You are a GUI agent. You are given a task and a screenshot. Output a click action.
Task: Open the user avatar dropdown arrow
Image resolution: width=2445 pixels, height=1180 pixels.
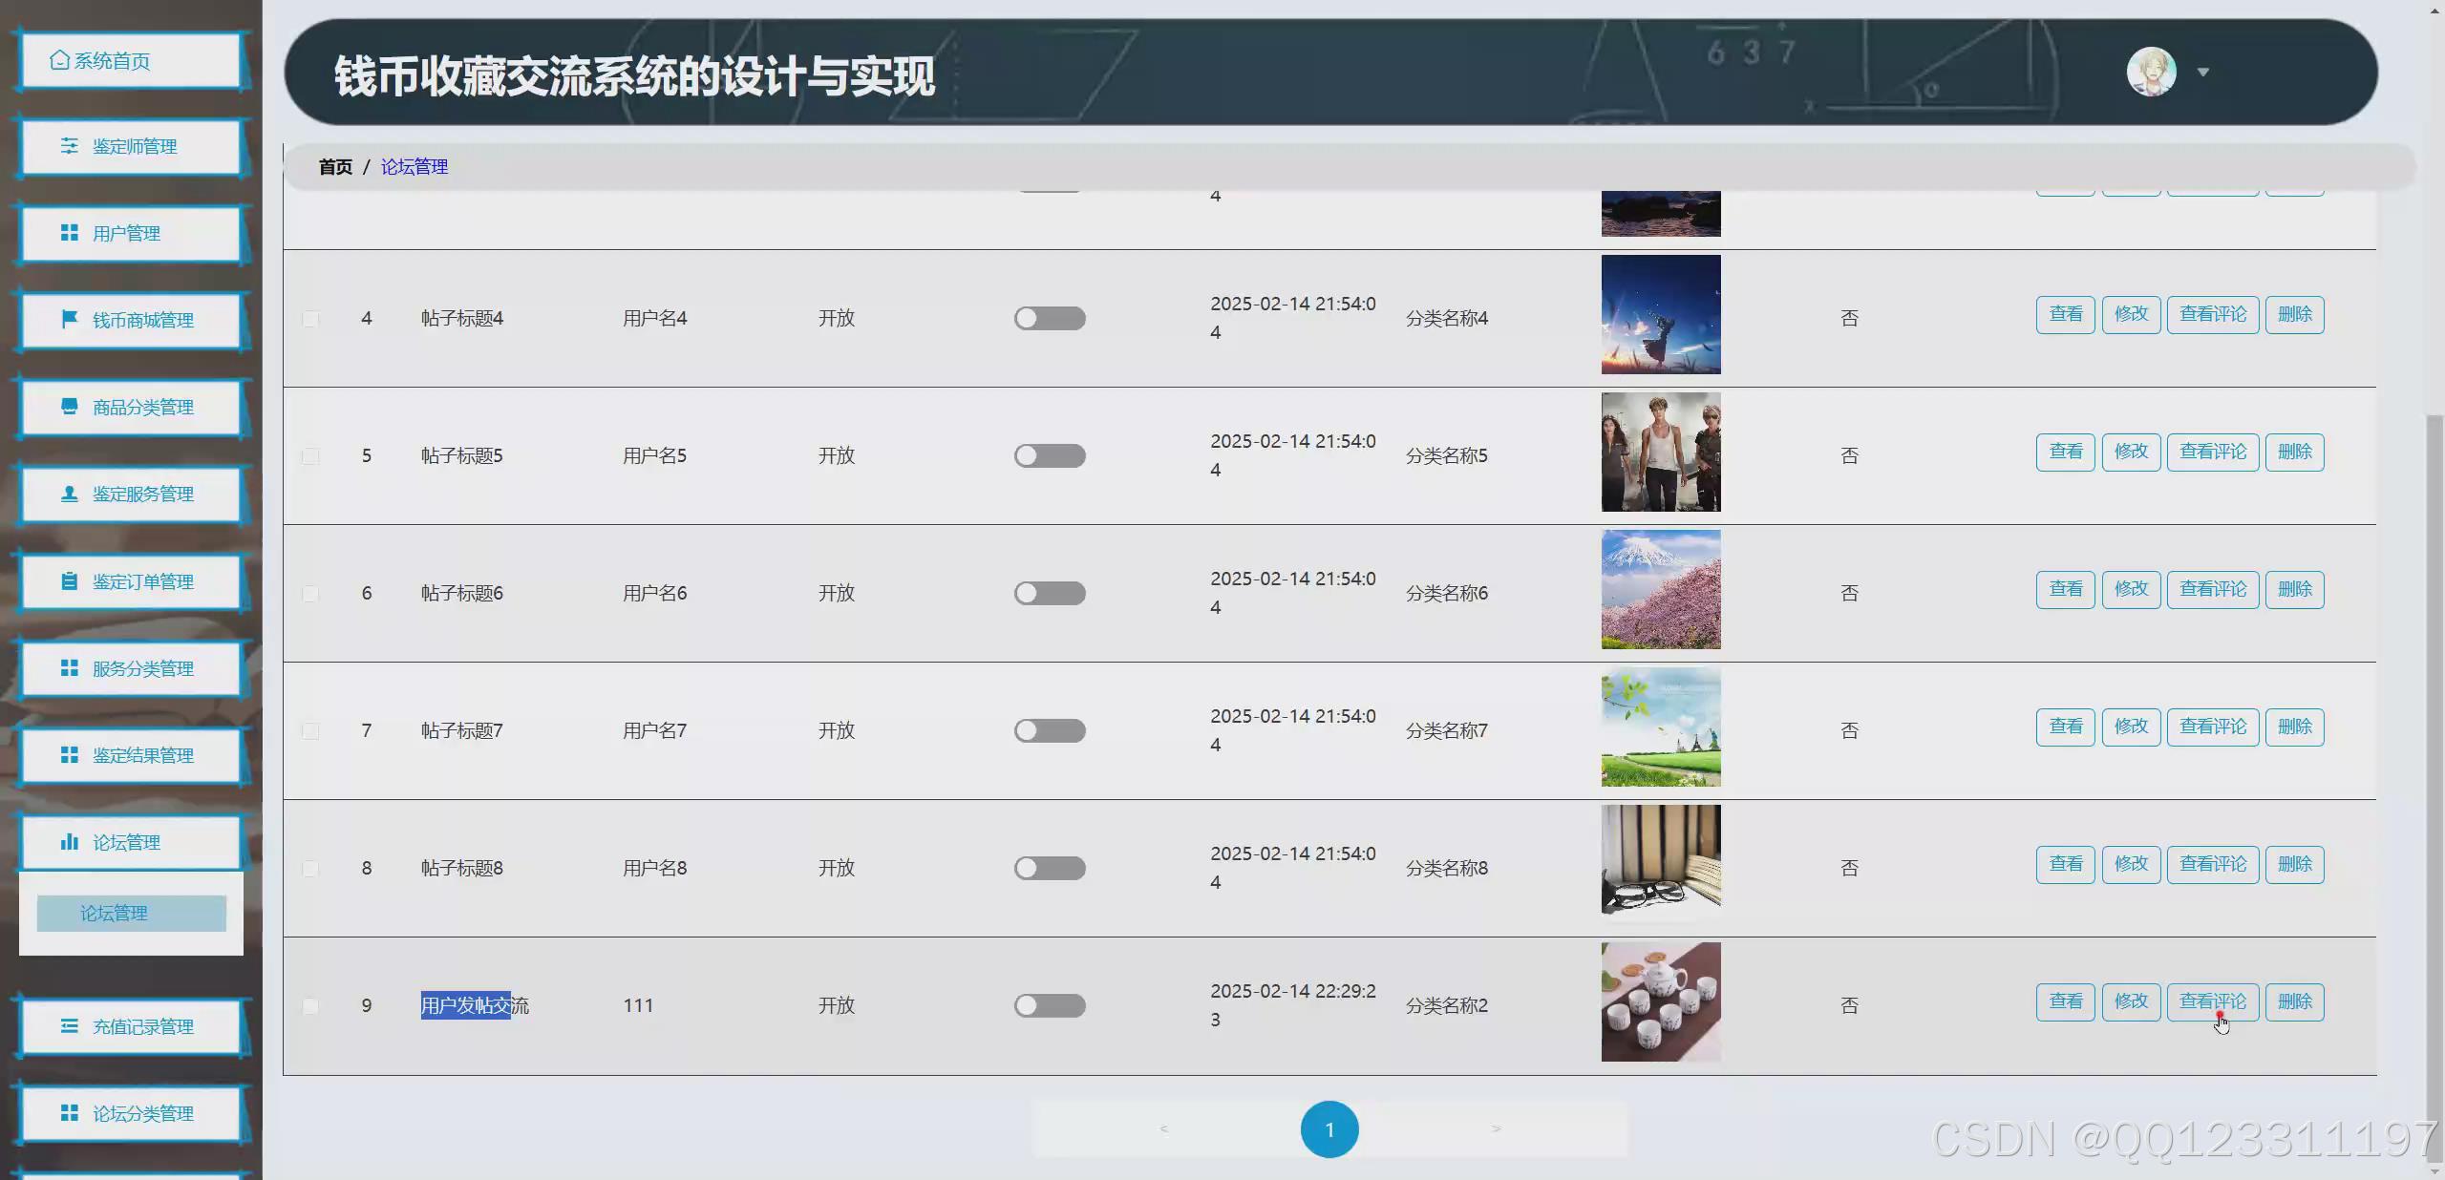coord(2203,73)
